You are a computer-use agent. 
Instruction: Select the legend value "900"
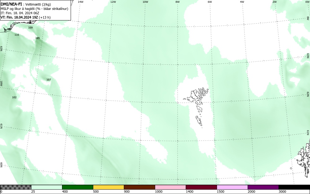pos(127,192)
